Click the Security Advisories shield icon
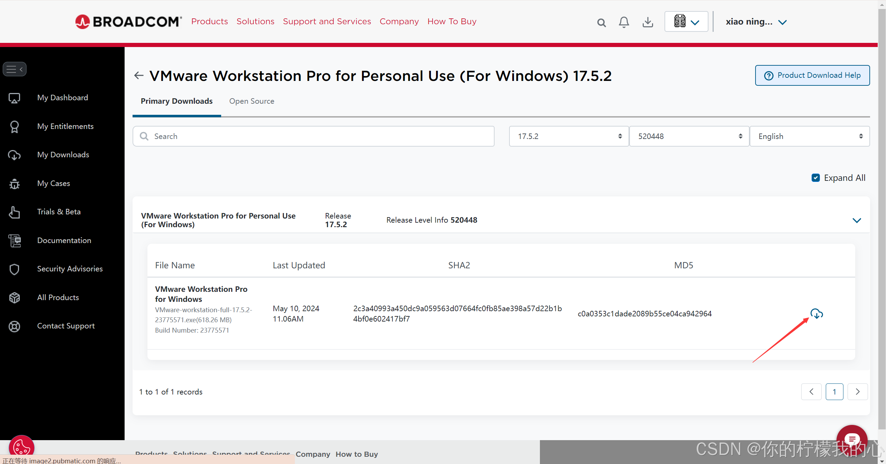 click(14, 269)
